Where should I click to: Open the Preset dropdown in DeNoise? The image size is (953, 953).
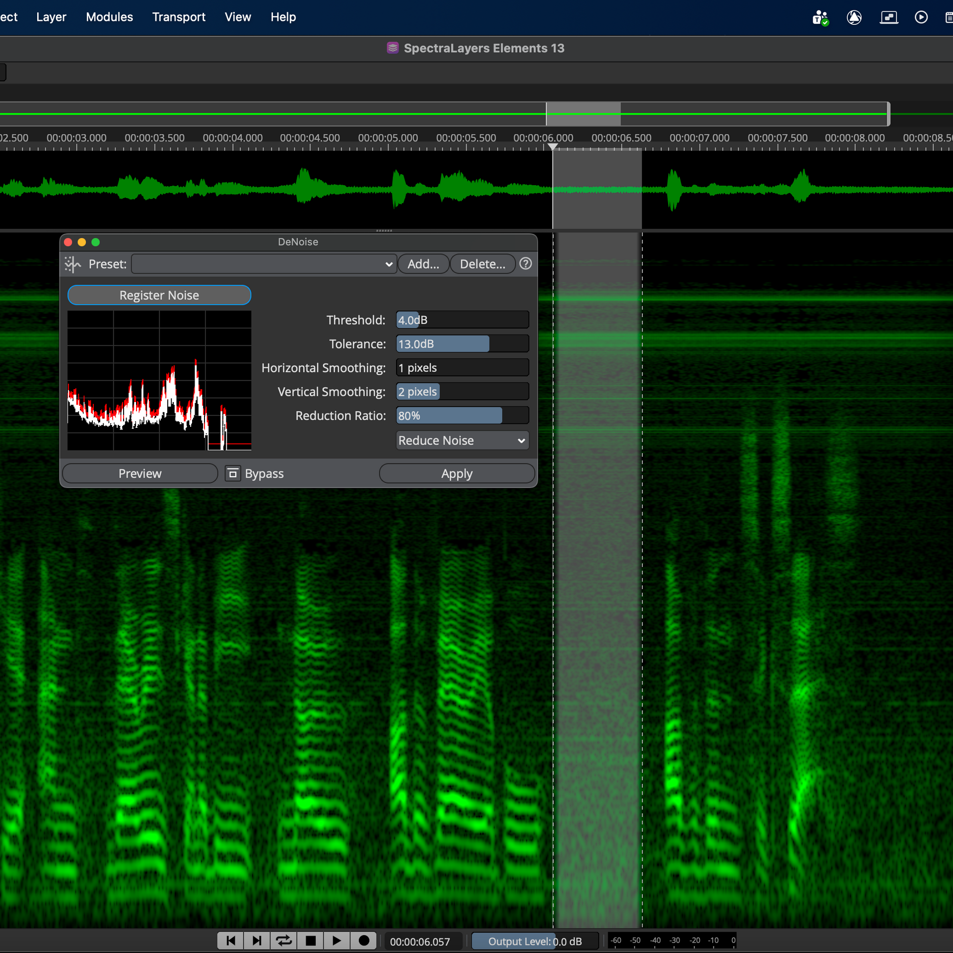264,264
